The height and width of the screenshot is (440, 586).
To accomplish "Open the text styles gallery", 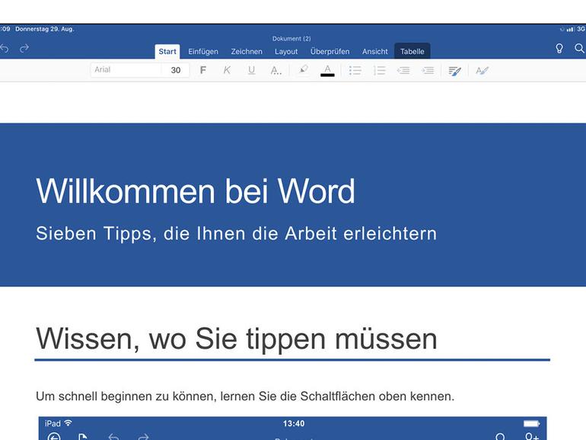I will coord(482,70).
